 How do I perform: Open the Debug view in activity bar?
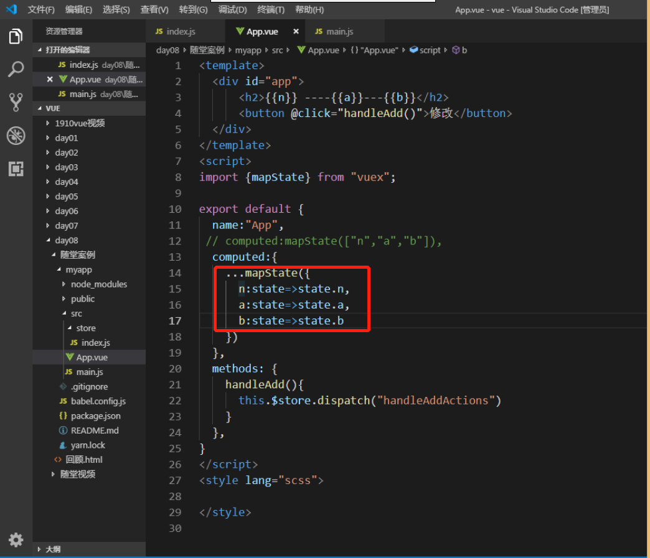16,136
